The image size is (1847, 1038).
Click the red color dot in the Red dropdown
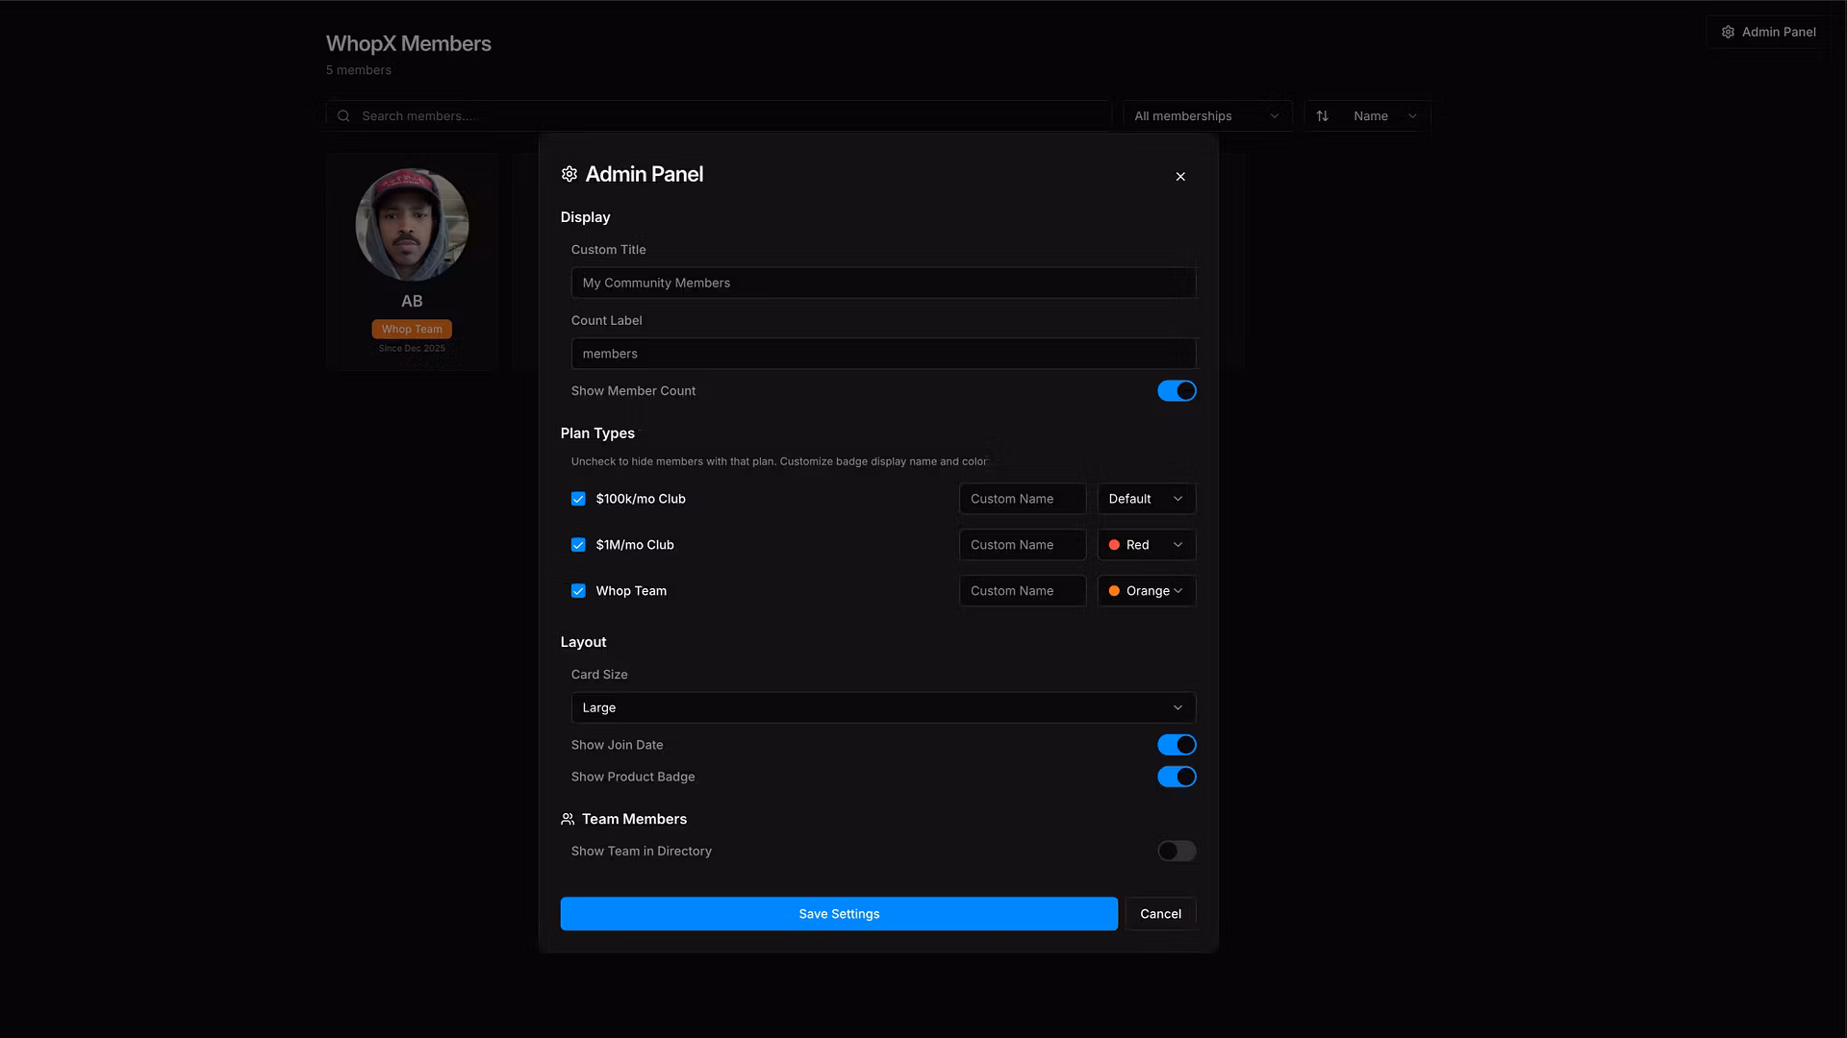pyautogui.click(x=1114, y=544)
